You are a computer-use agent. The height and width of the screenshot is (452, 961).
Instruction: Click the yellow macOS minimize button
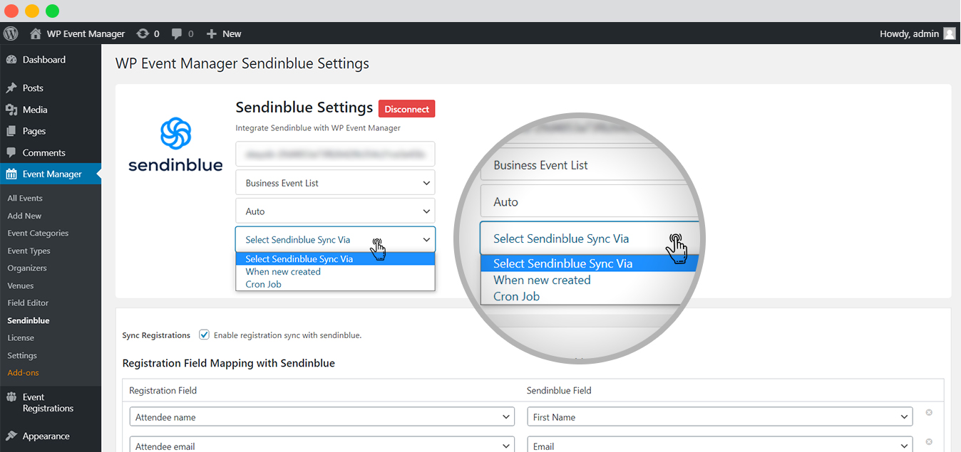click(x=32, y=11)
